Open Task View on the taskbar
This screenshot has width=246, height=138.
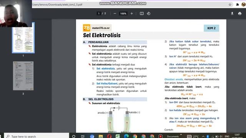coord(83,136)
